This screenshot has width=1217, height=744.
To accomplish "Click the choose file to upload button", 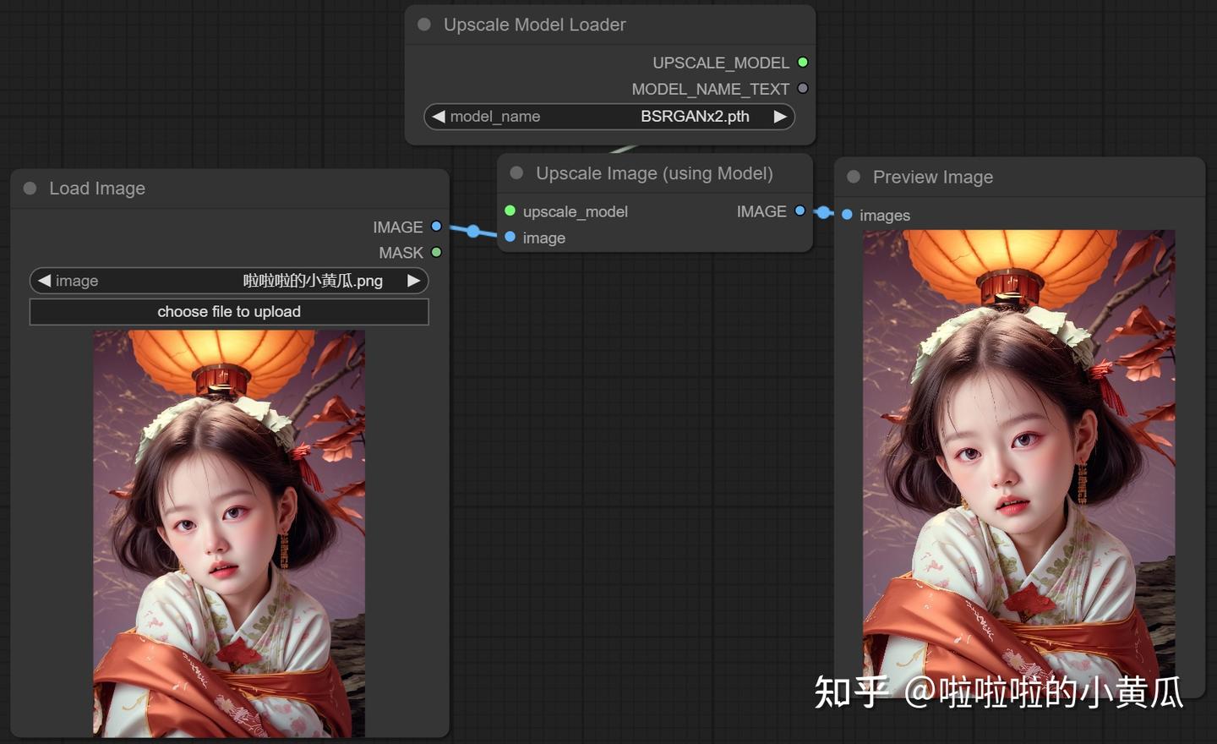I will (x=229, y=311).
